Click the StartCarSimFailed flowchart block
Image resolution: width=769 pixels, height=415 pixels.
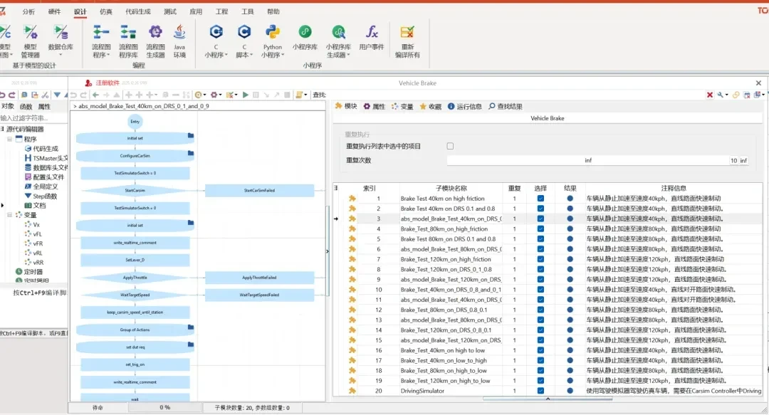pyautogui.click(x=259, y=191)
